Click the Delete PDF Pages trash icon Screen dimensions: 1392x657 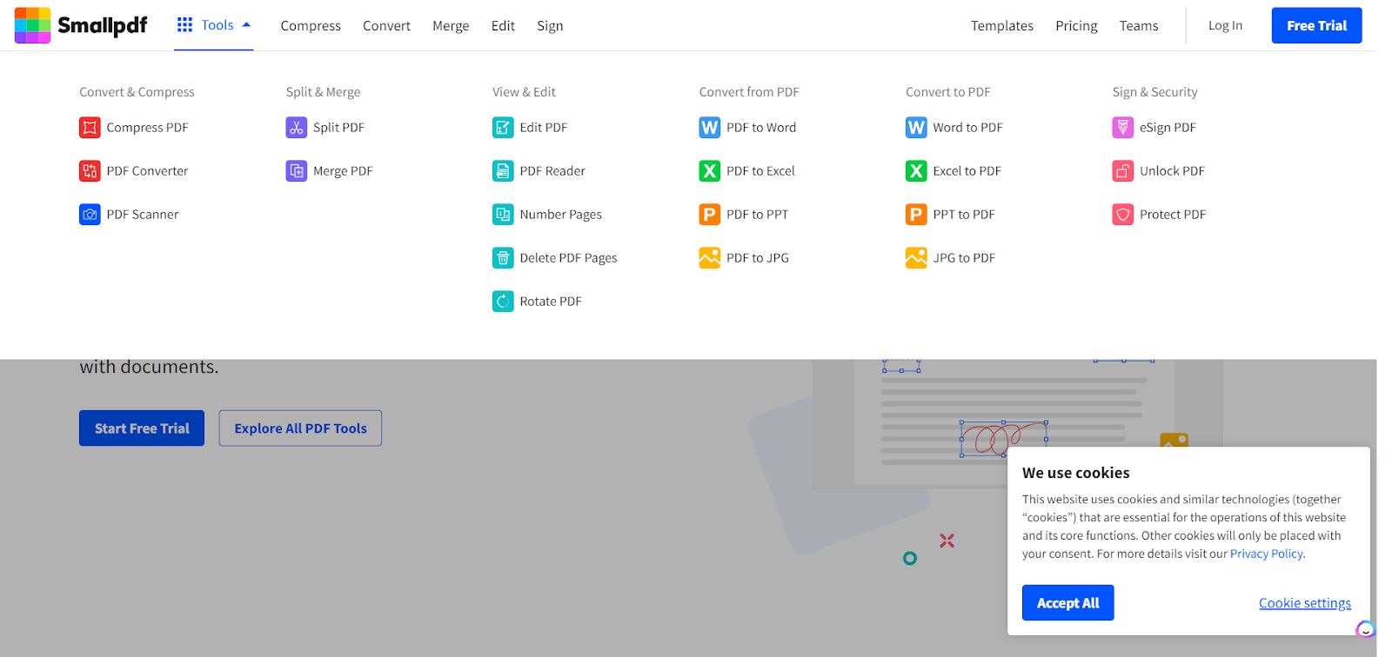tap(503, 258)
